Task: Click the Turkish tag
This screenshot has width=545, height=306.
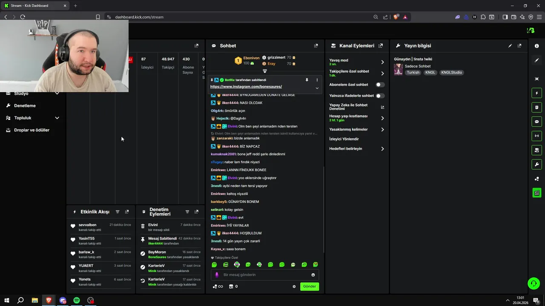Action: coord(413,72)
